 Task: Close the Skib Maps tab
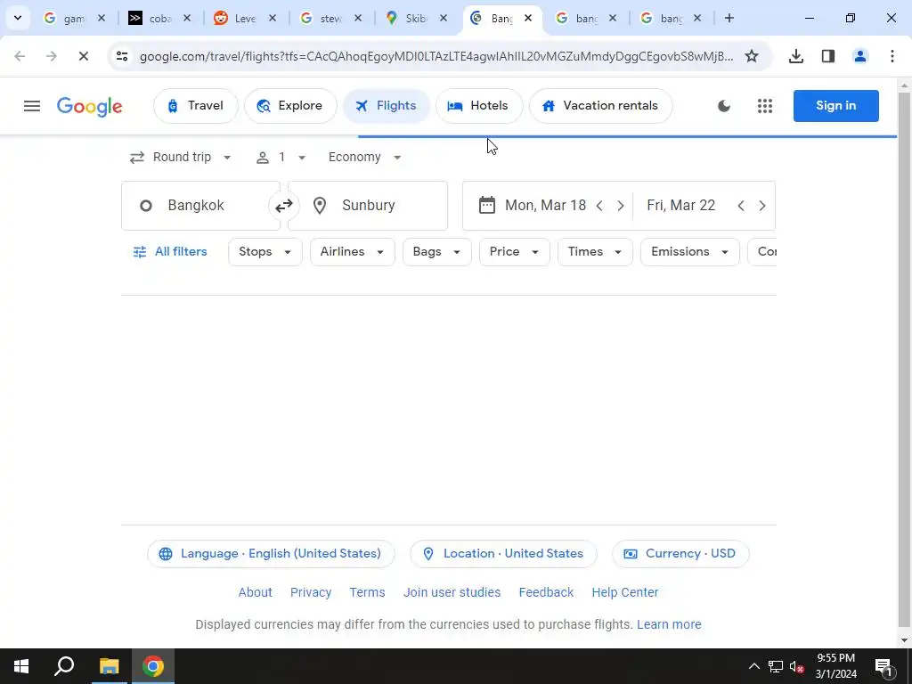(444, 18)
